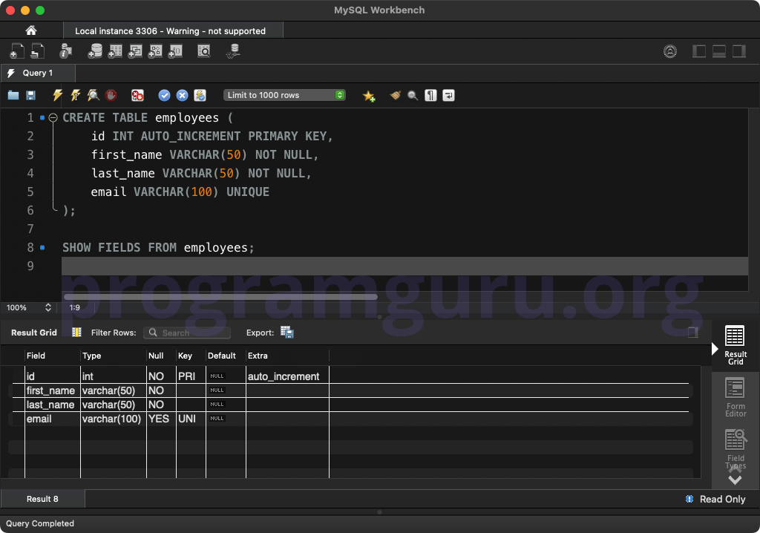Switch to Field Types view
760x533 pixels.
click(736, 448)
